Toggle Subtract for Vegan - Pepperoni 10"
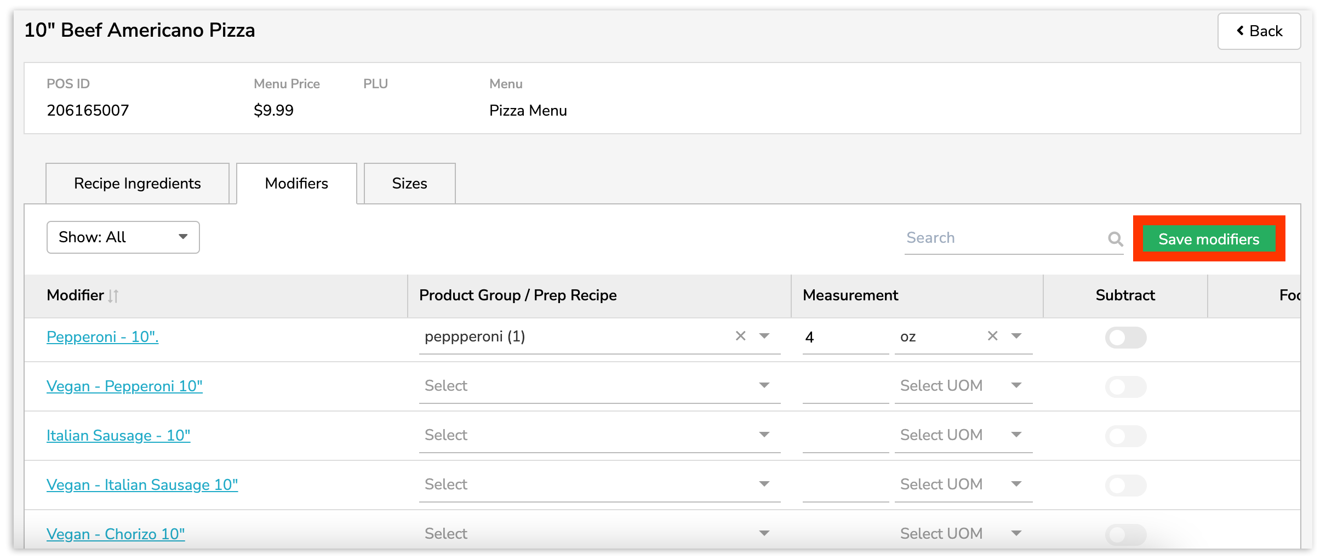 (1125, 387)
